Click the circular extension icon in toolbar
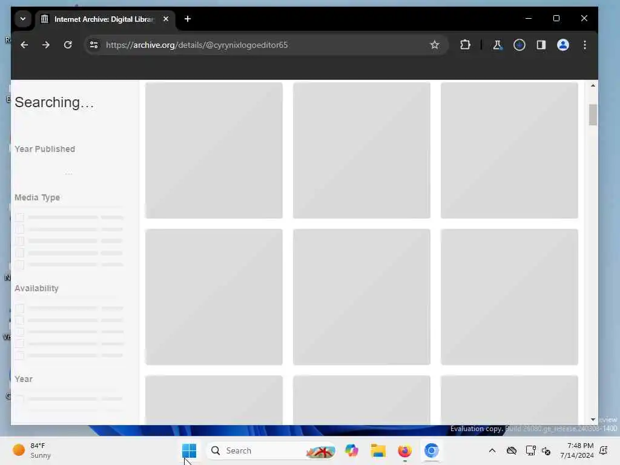Screen dimensions: 620x465 pyautogui.click(x=519, y=45)
